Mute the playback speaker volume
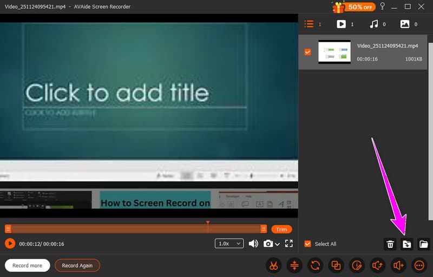The height and width of the screenshot is (277, 433). [253, 243]
